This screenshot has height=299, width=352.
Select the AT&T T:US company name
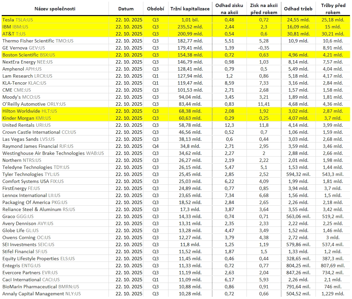(14, 34)
